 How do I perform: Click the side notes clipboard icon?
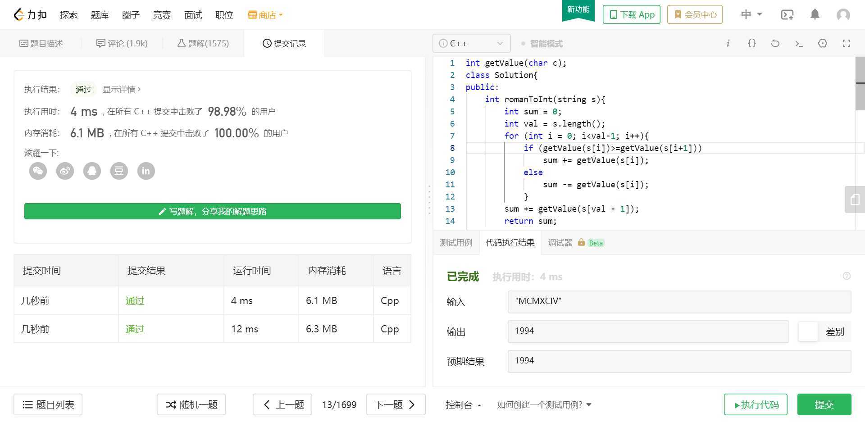tap(855, 199)
